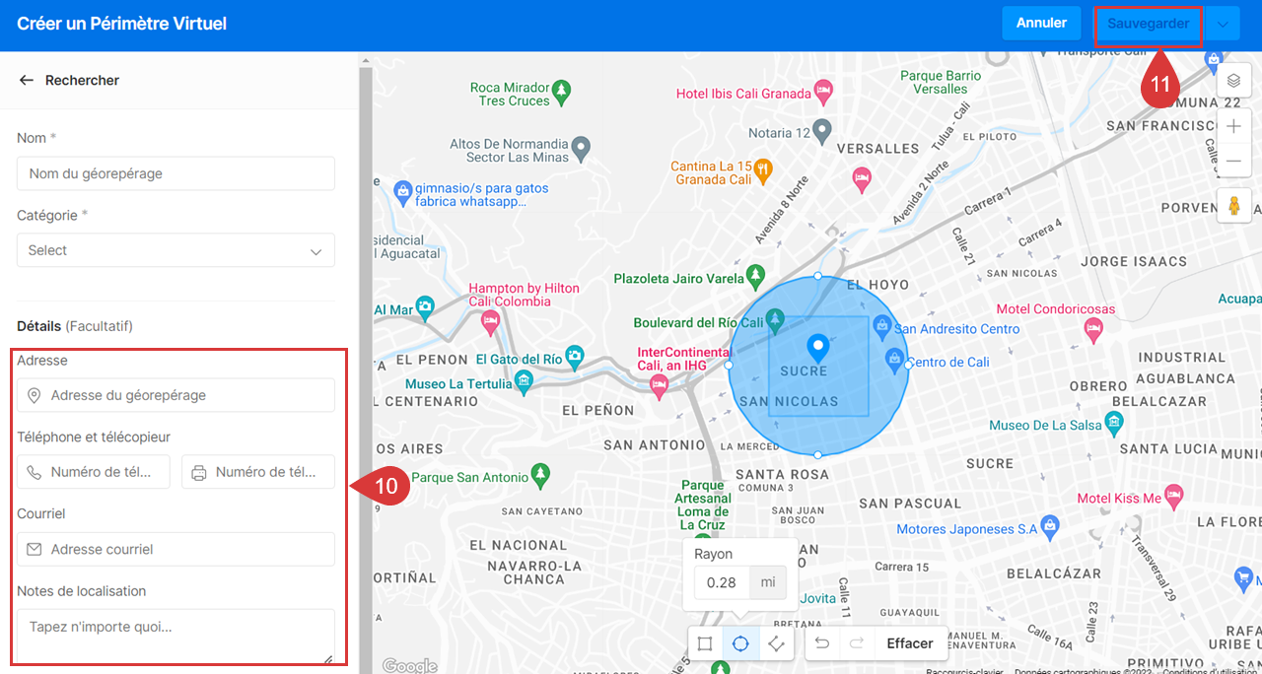
Task: Expand the arrow next to Sauvegarder
Action: pos(1223,24)
